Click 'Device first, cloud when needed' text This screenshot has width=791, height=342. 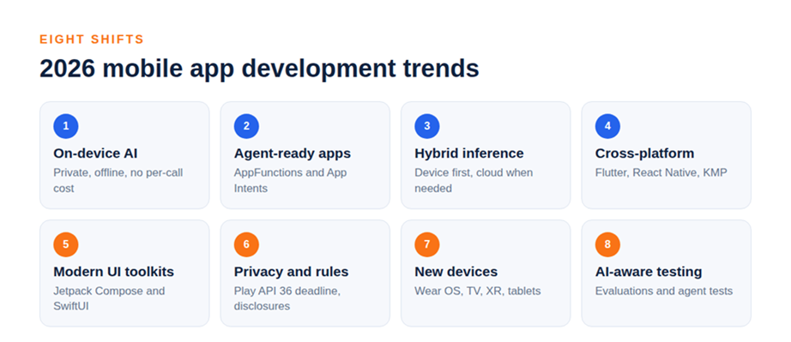474,180
